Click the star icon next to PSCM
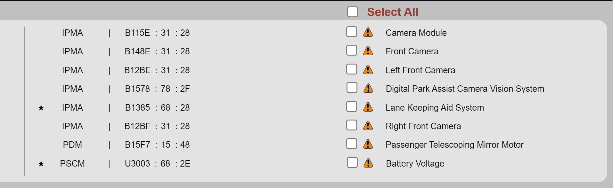 (x=41, y=164)
